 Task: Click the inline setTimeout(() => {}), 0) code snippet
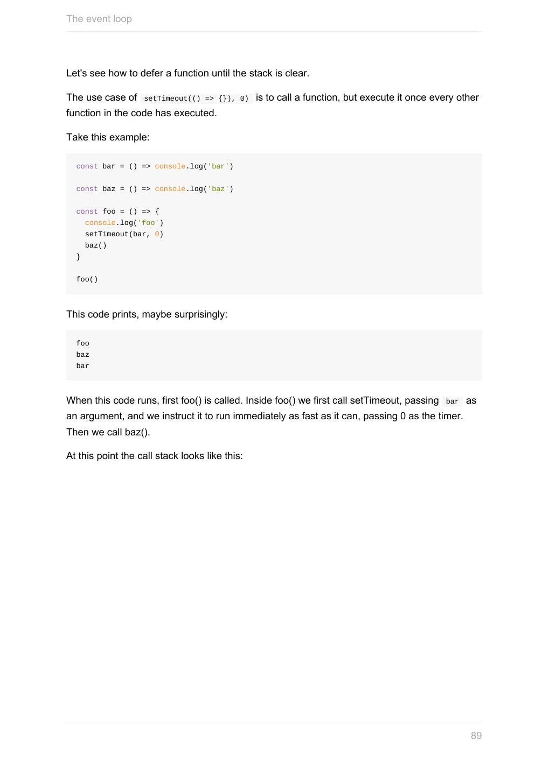(196, 98)
